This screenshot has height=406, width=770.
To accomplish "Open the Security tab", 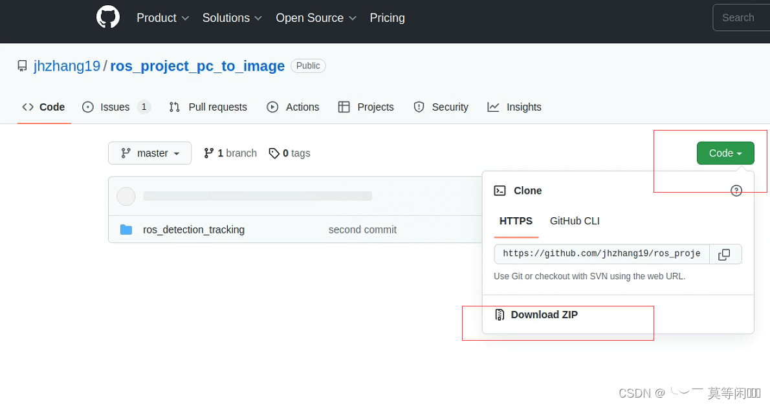I will [x=441, y=107].
